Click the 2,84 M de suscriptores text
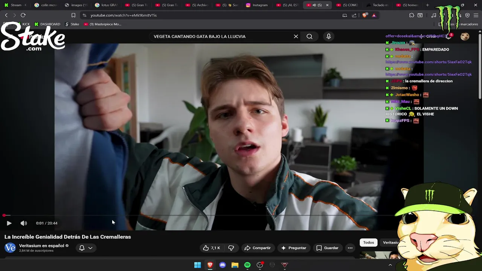 pos(36,251)
